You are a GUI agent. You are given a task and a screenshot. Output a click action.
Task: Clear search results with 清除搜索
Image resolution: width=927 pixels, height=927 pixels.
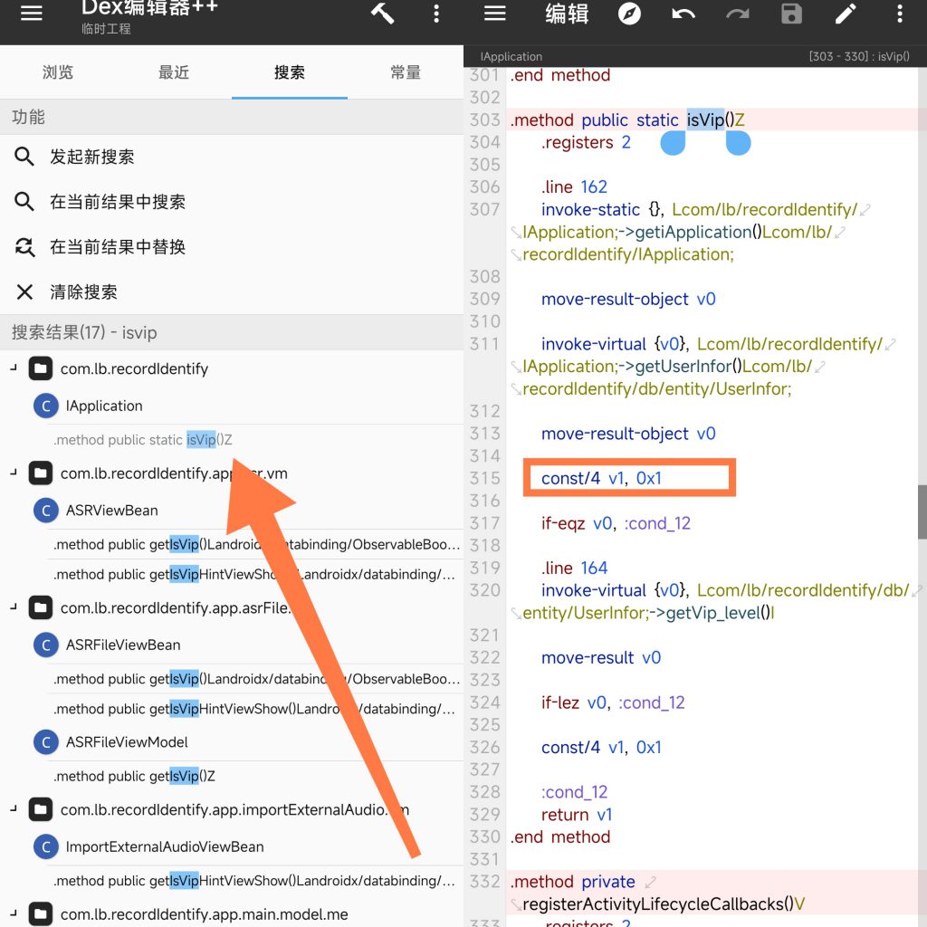click(x=83, y=291)
